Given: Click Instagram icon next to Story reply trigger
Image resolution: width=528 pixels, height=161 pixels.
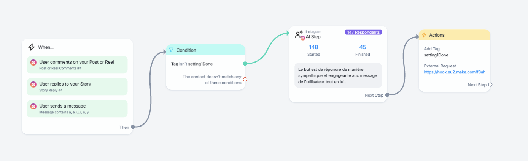Looking at the screenshot, I should click(x=33, y=84).
